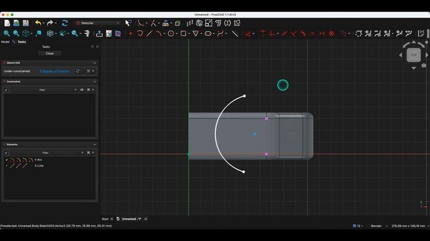The height and width of the screenshot is (241, 430).
Task: Select the B-spline curve tool
Action: click(220, 33)
